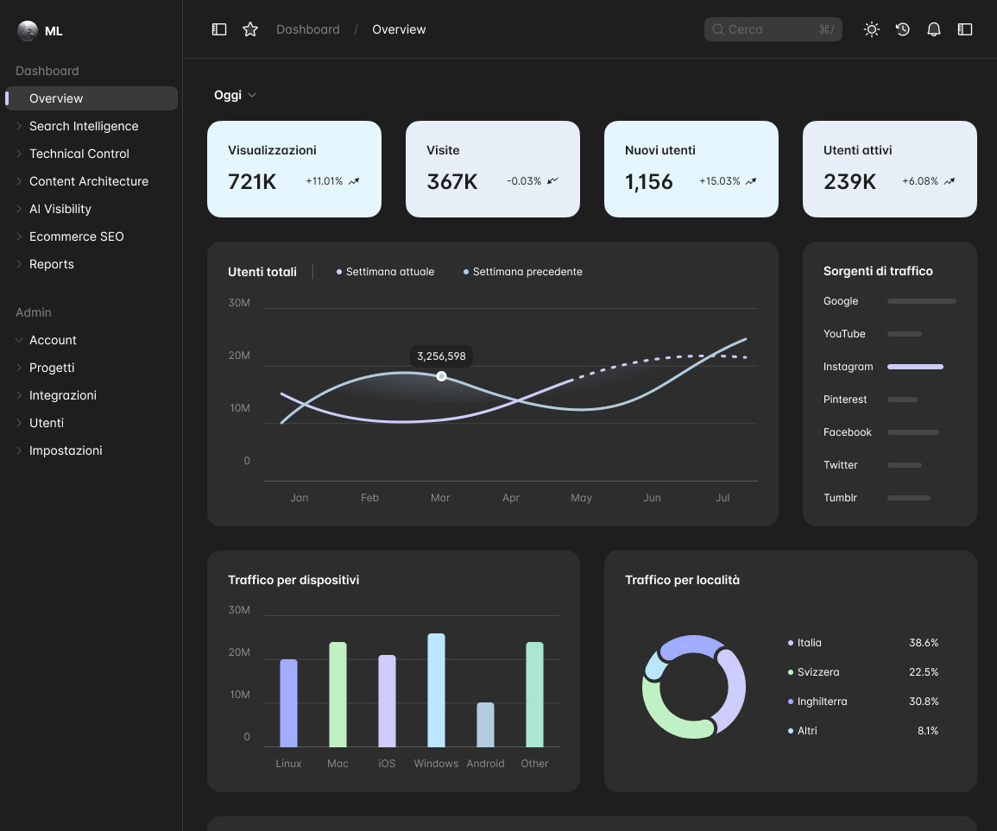997x831 pixels.
Task: Click the Pinterest source label
Action: pos(845,400)
